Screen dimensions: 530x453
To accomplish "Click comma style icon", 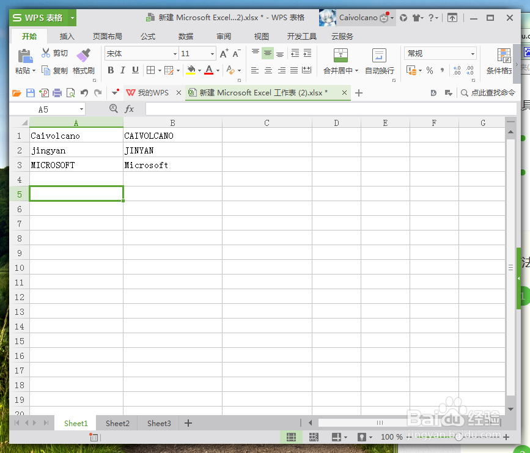I will click(443, 70).
